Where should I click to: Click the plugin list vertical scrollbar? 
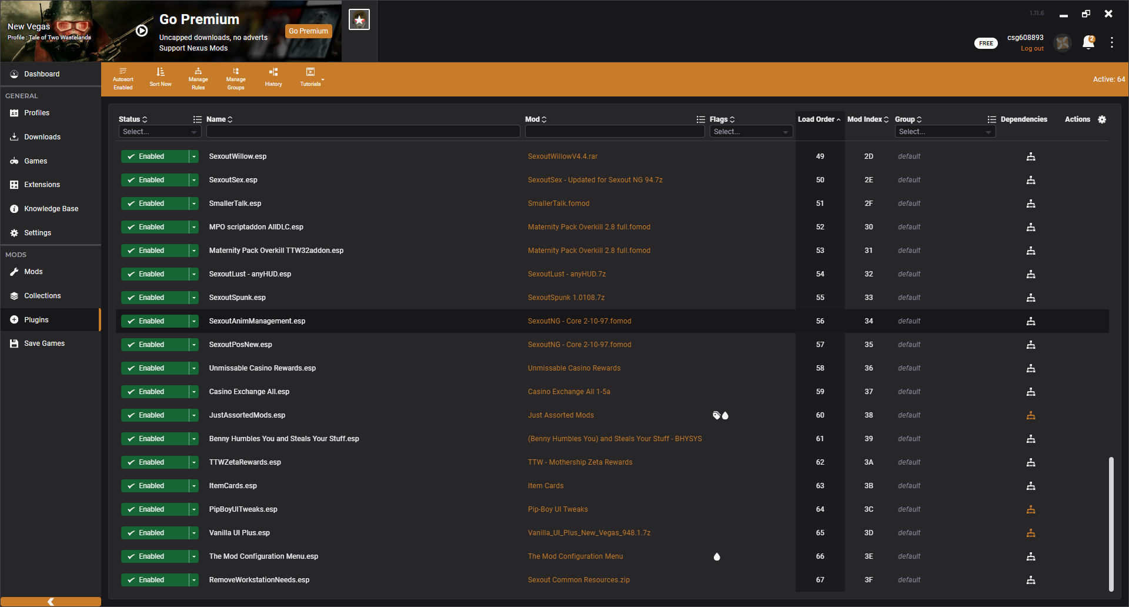(x=1111, y=523)
